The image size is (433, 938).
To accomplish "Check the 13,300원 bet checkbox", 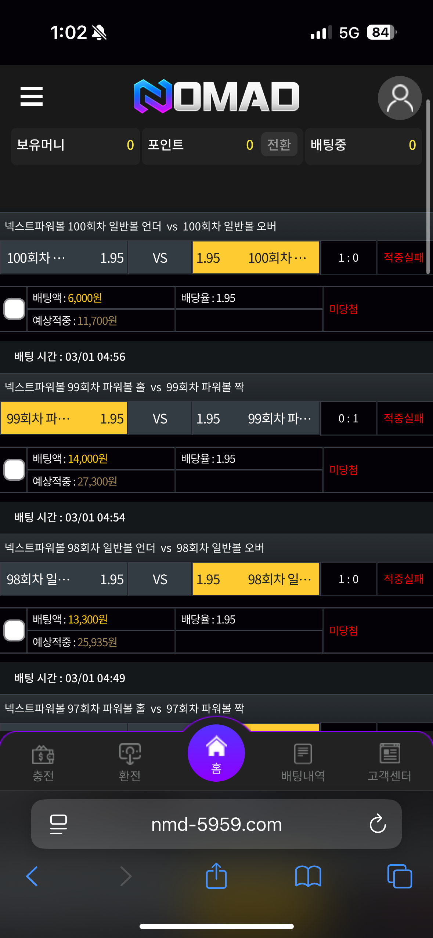I will 14,630.
